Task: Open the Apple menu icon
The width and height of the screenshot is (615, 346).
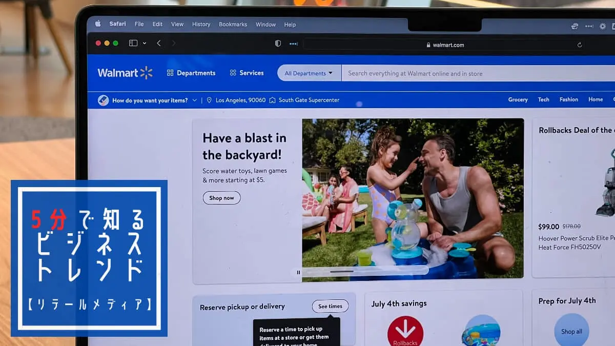Action: [98, 24]
